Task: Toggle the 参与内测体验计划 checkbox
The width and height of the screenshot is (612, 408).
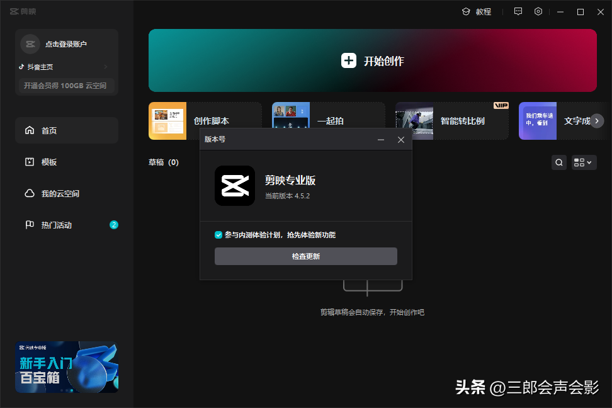Action: [x=218, y=235]
